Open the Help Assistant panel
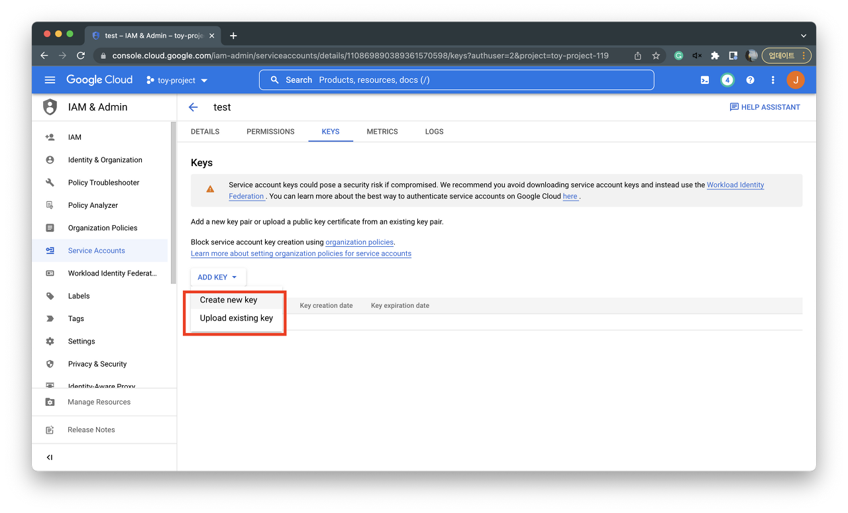Viewport: 848px width, 513px height. point(765,107)
